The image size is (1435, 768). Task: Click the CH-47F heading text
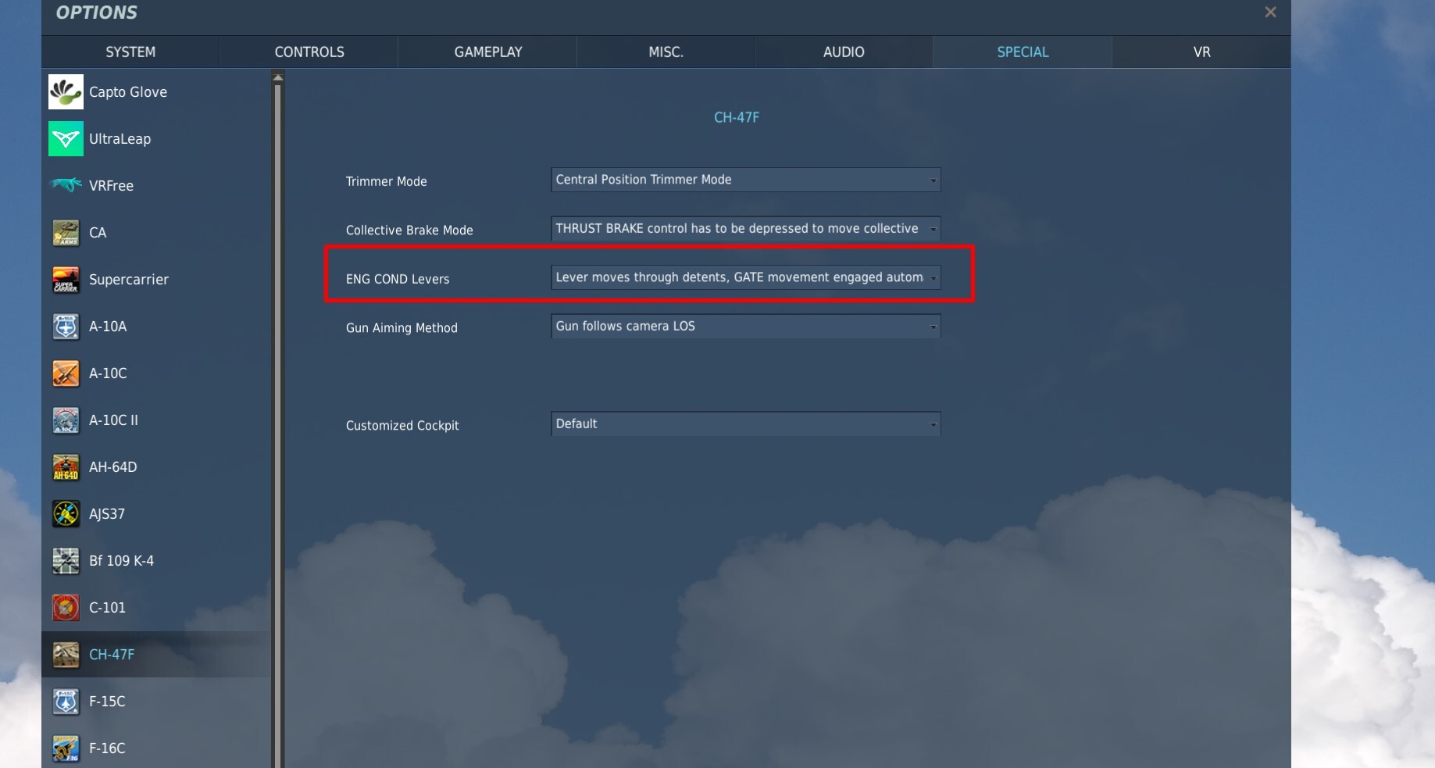click(737, 117)
